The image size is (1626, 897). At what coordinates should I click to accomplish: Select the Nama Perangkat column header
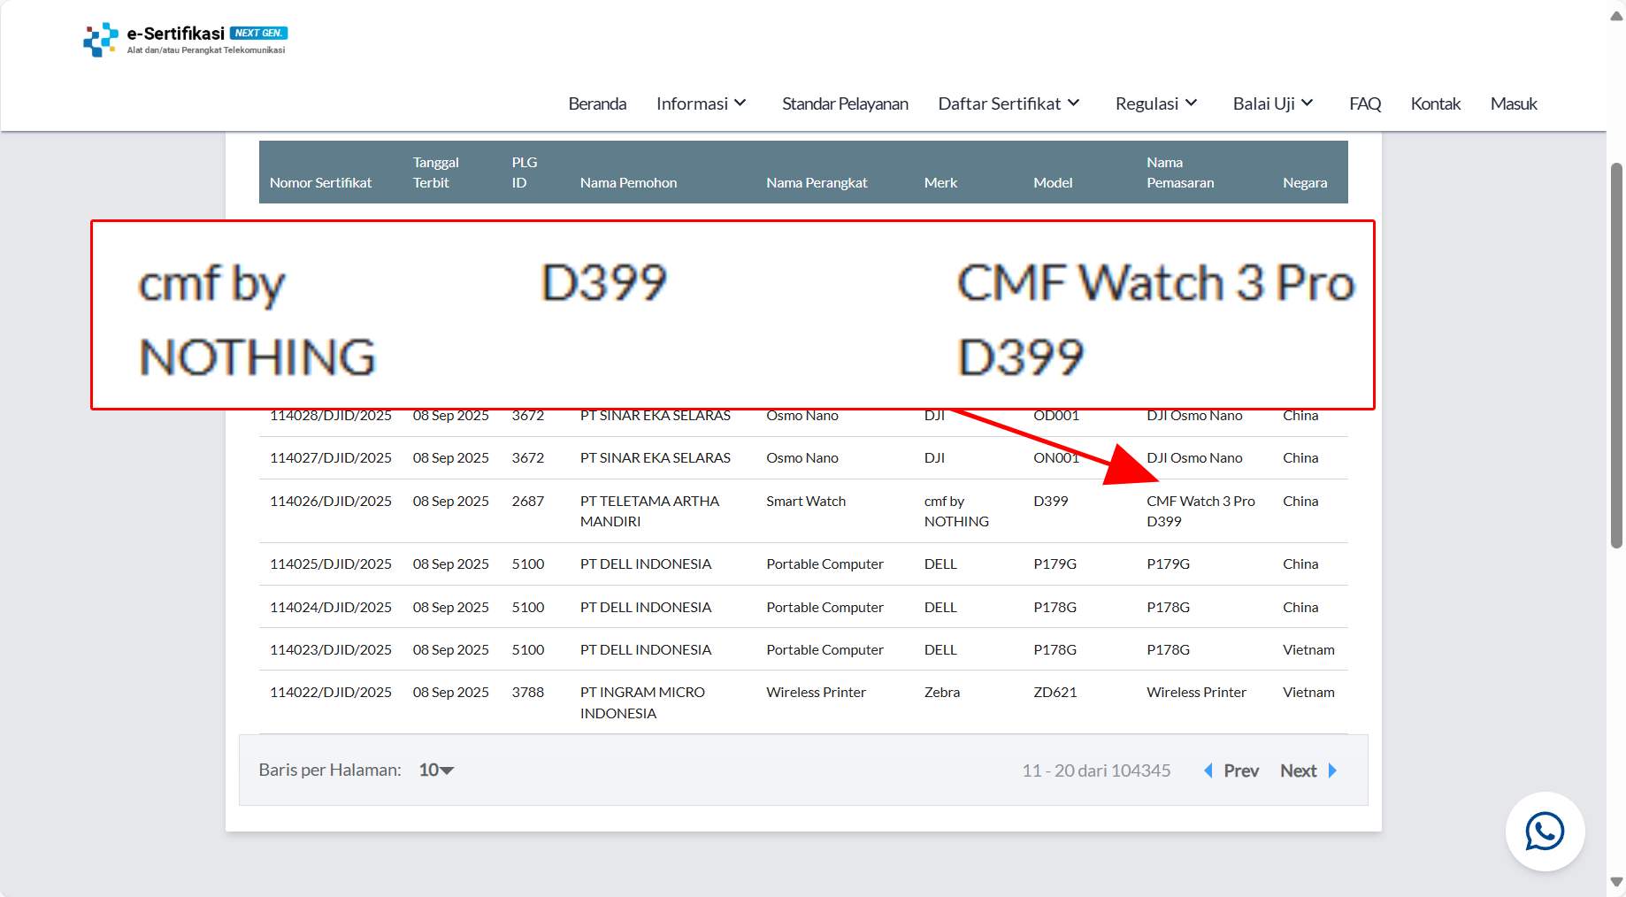click(817, 182)
